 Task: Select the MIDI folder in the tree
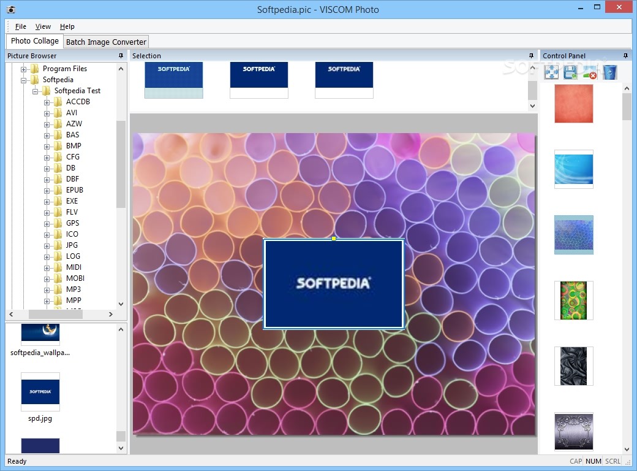(x=73, y=267)
